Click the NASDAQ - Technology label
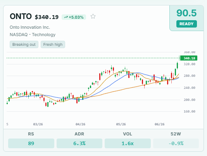Screen dimensions: 207x156 point(33,35)
